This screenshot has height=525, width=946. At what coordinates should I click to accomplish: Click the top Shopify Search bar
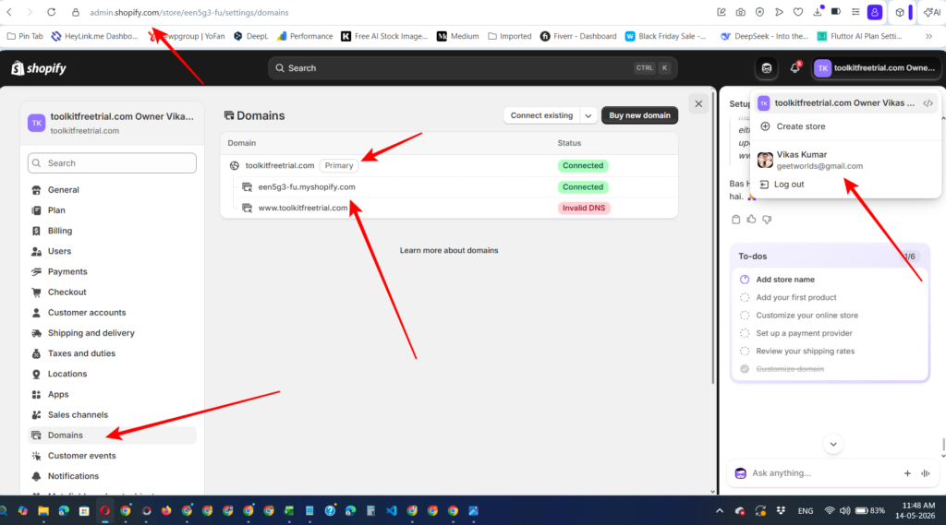coord(472,68)
